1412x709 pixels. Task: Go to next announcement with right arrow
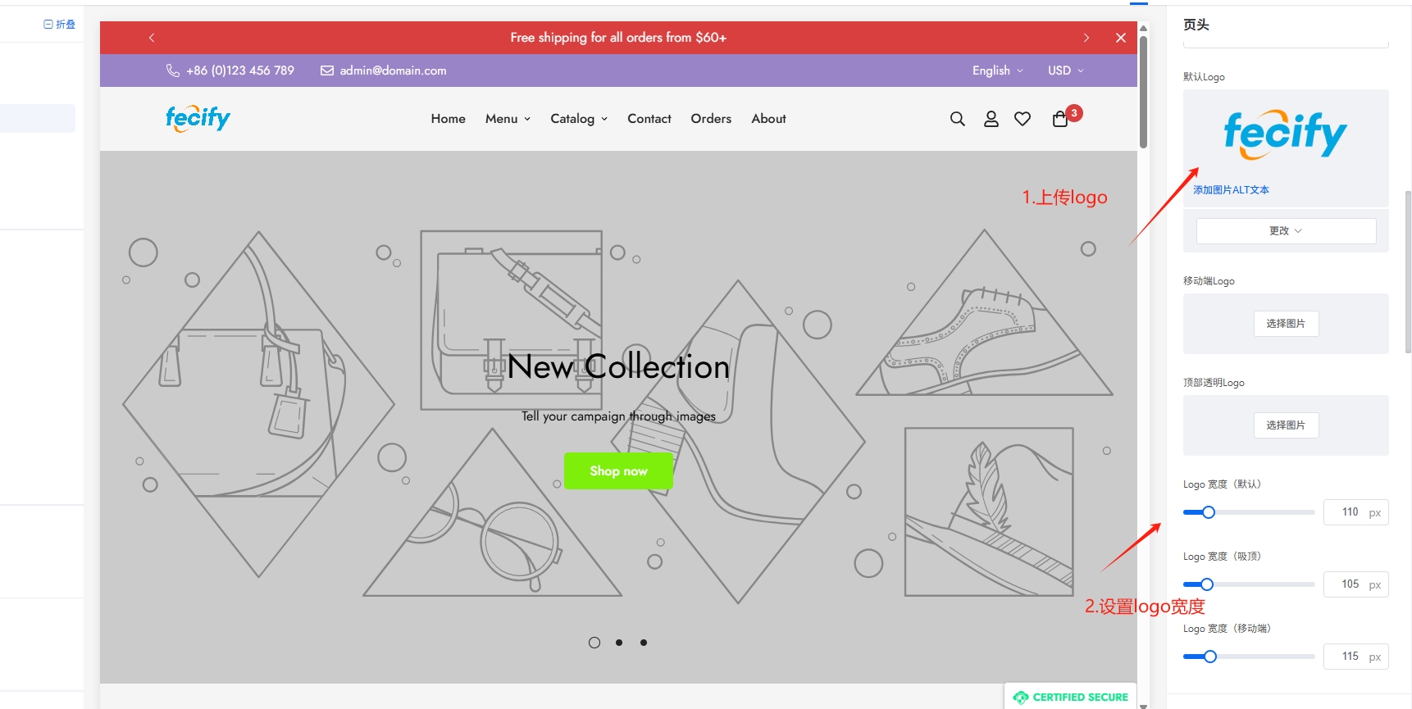point(1086,38)
